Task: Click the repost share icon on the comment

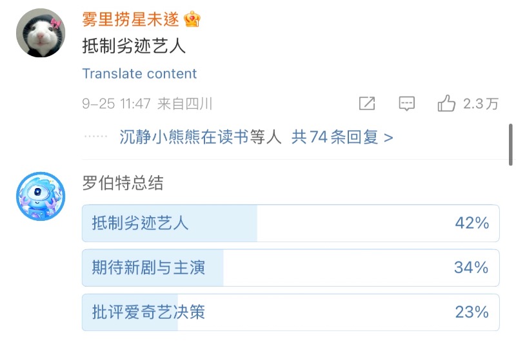Action: [x=367, y=104]
